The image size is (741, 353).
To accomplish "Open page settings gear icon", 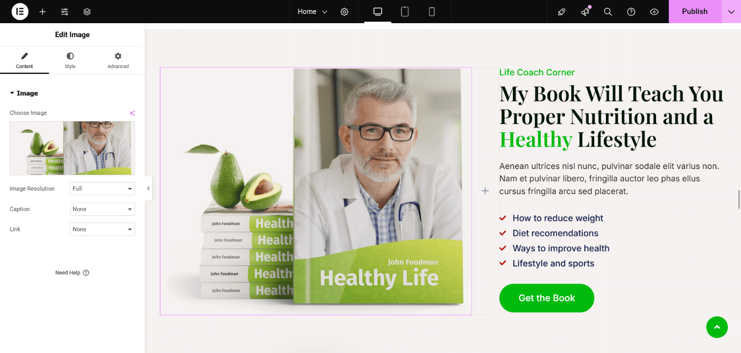I will coord(344,12).
